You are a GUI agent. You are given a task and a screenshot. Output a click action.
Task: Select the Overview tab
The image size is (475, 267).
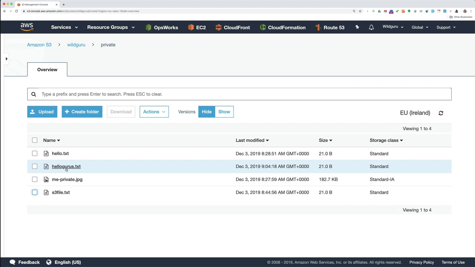point(47,69)
